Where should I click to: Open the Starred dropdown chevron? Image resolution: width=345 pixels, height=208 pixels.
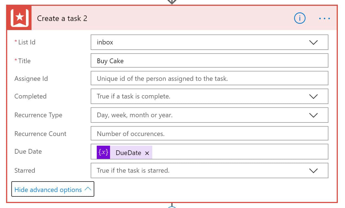pos(313,171)
